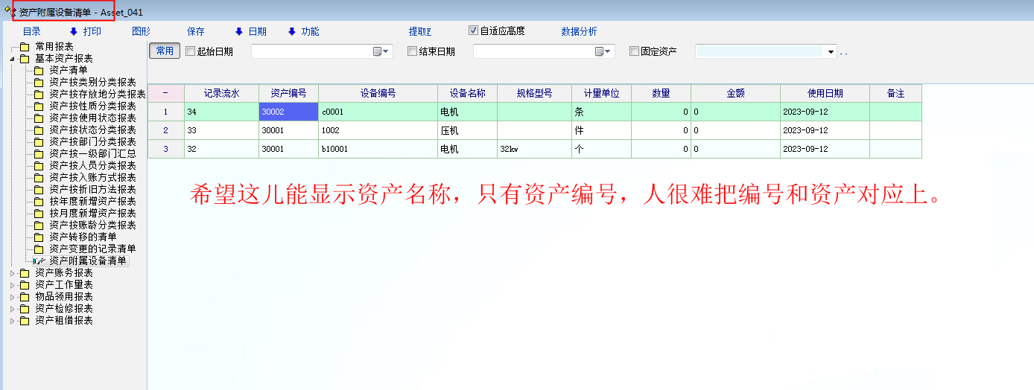This screenshot has height=390, width=1034.
Task: Click the calendar icon in 结束日期 field
Action: tap(600, 51)
